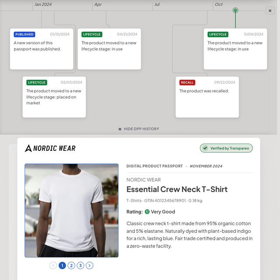Click the DIGITAL PRODUCT PASSPORT label
The height and width of the screenshot is (280, 280).
pyautogui.click(x=154, y=166)
